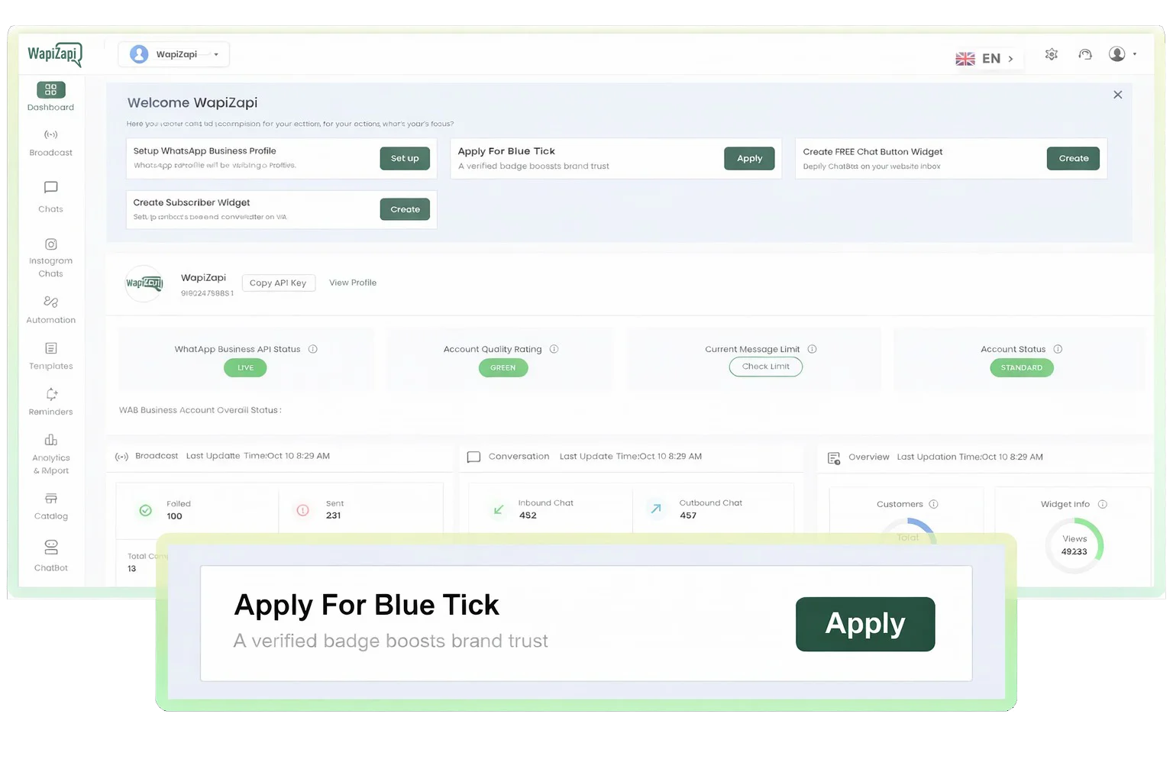Click the Check Limit button
The width and height of the screenshot is (1173, 782).
point(765,367)
